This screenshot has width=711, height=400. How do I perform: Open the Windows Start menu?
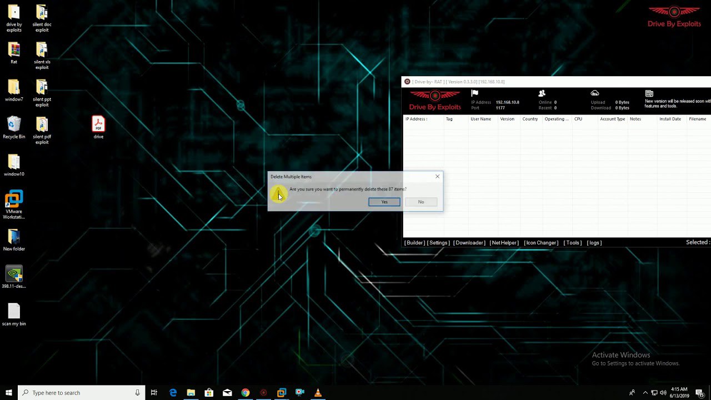coord(9,393)
